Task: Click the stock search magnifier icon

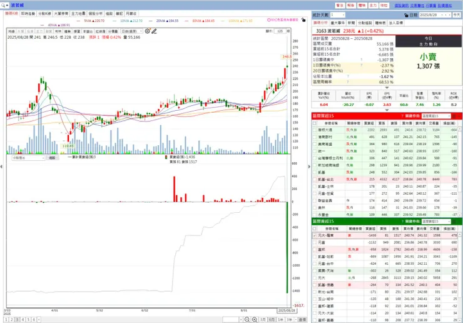Action: coord(3,5)
